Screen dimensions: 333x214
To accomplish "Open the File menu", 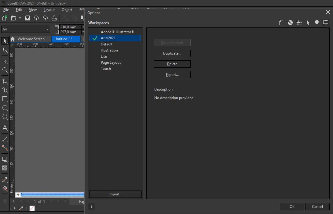I will point(6,10).
